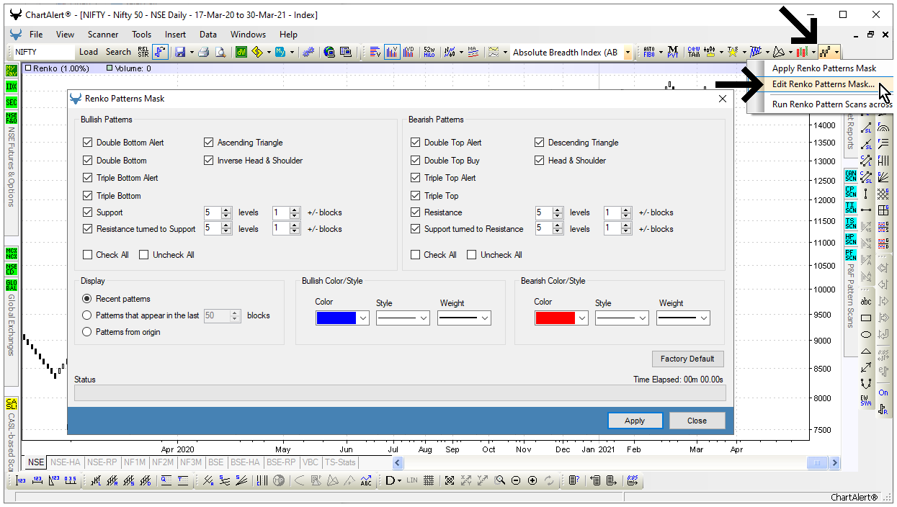Screen dimensions: 897x507
Task: Switch to the NSE-HA tab
Action: pyautogui.click(x=66, y=462)
